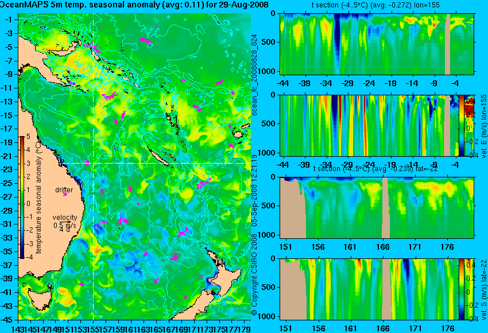
Task: Click the 'velocity' legend label
Action: (65, 218)
